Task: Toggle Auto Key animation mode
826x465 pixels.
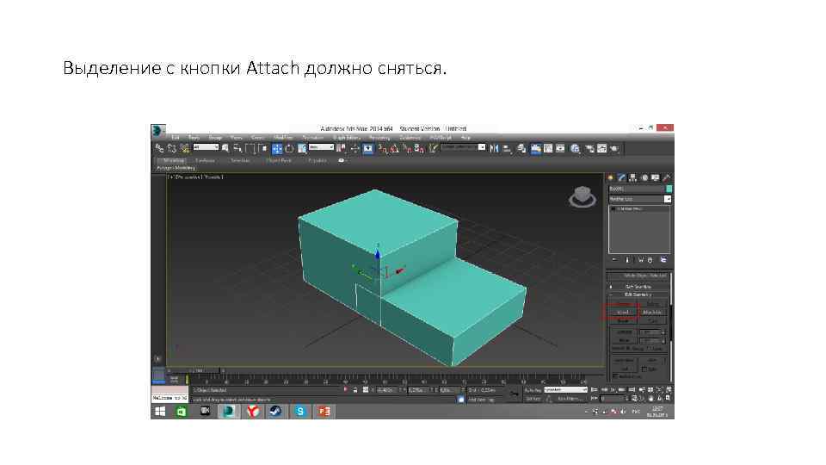Action: click(533, 390)
